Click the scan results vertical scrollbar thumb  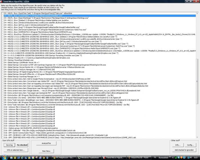[197, 81]
